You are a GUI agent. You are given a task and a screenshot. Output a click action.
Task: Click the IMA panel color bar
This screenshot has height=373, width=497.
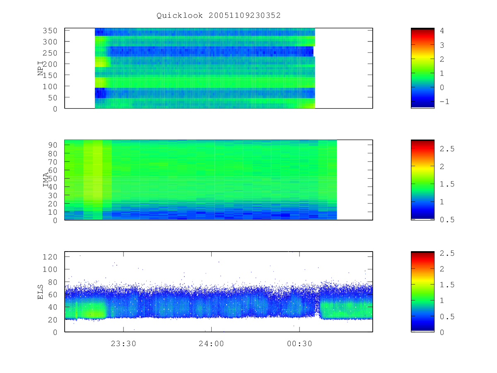[x=422, y=180]
